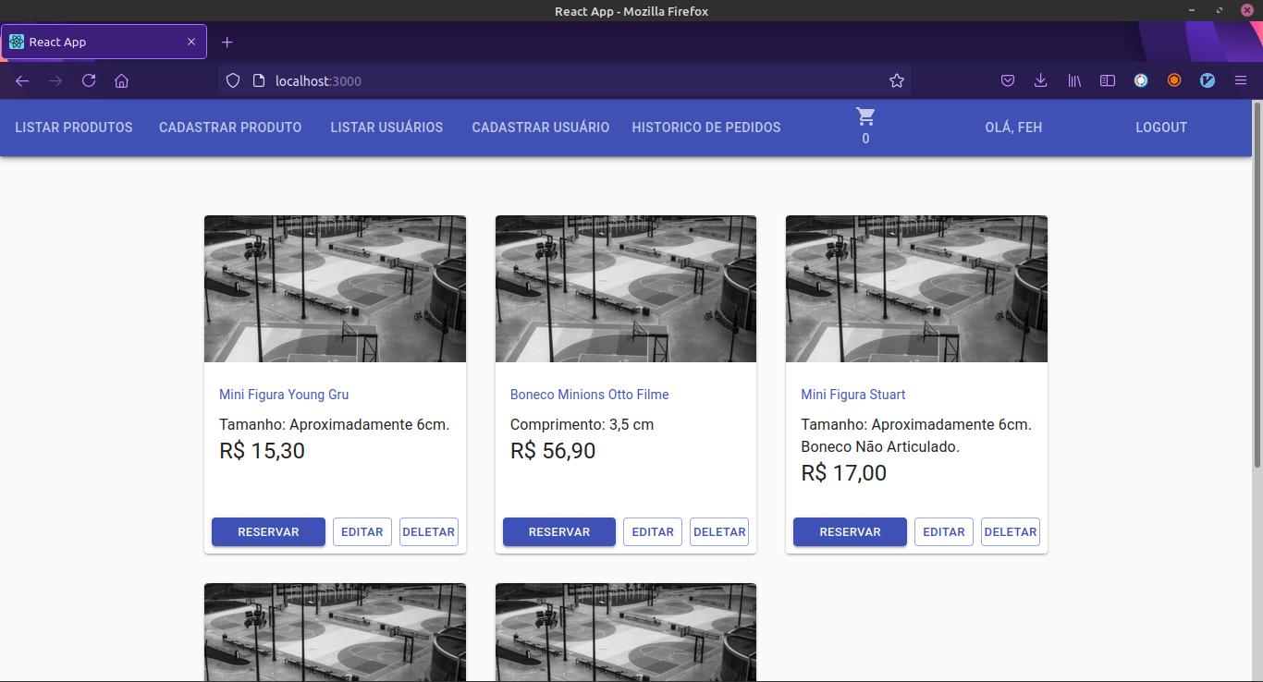The image size is (1263, 682).
Task: Editar the Boneco Minions Otto Filme
Action: (x=653, y=532)
